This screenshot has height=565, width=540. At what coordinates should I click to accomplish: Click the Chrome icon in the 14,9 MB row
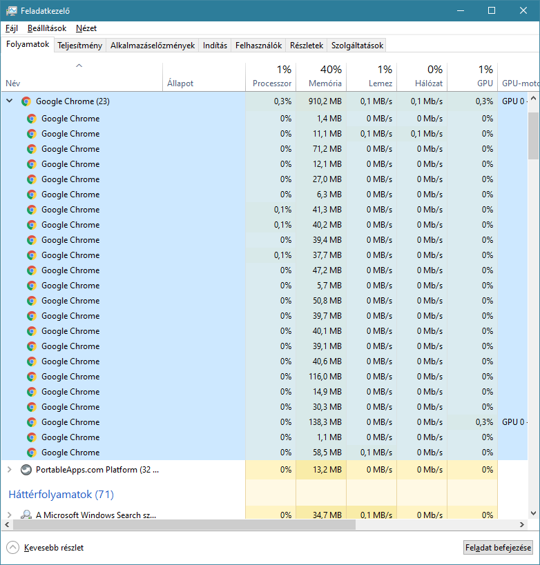tap(32, 392)
